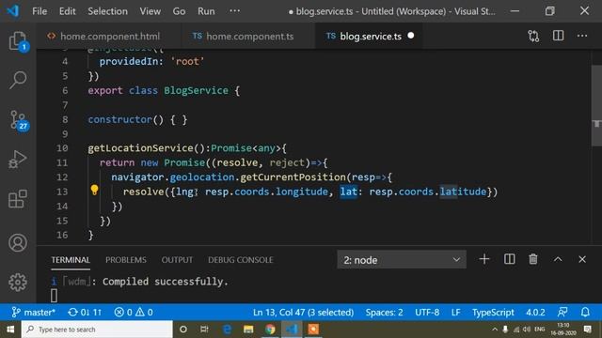Open the Manage gear icon
The width and height of the screenshot is (602, 338).
18,283
